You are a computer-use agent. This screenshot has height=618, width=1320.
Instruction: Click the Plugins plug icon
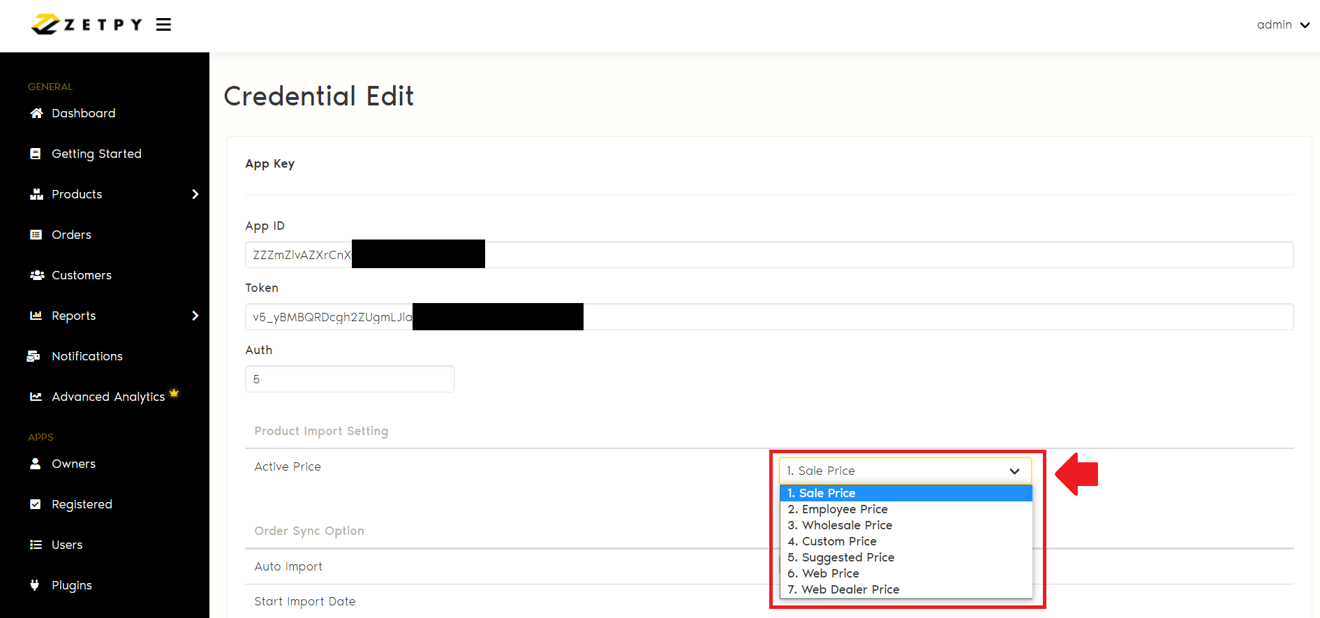(35, 585)
